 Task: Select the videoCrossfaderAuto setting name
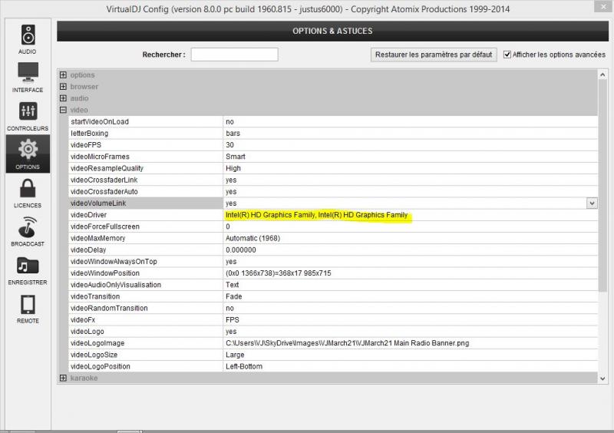coord(104,192)
